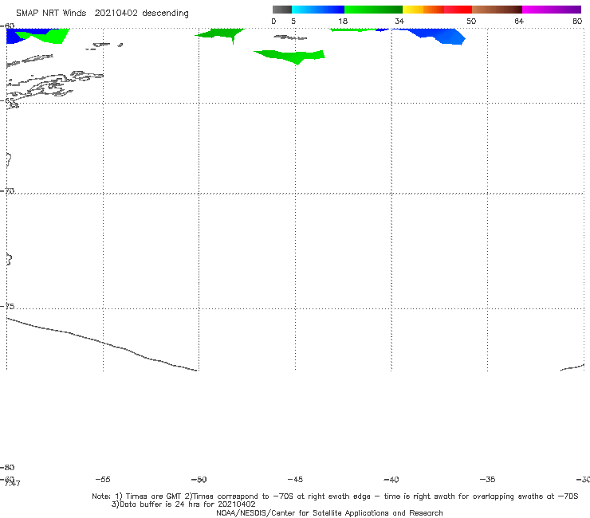Click the latitude label '-70'

(7, 191)
